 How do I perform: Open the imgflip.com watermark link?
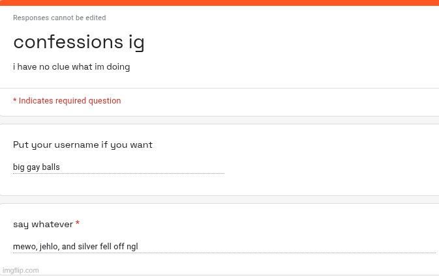21,270
